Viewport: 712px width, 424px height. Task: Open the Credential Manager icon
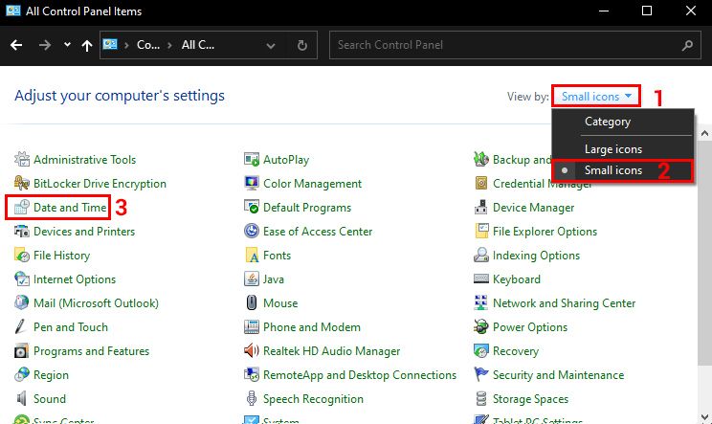coord(480,184)
